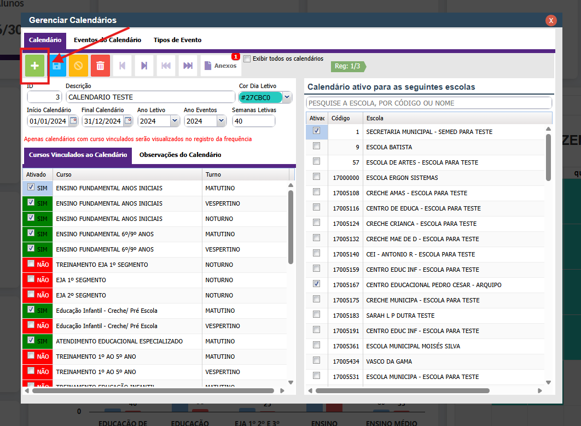
Task: Activate the EJA 1º SEGMENTO course checkbox
Action: pos(31,280)
